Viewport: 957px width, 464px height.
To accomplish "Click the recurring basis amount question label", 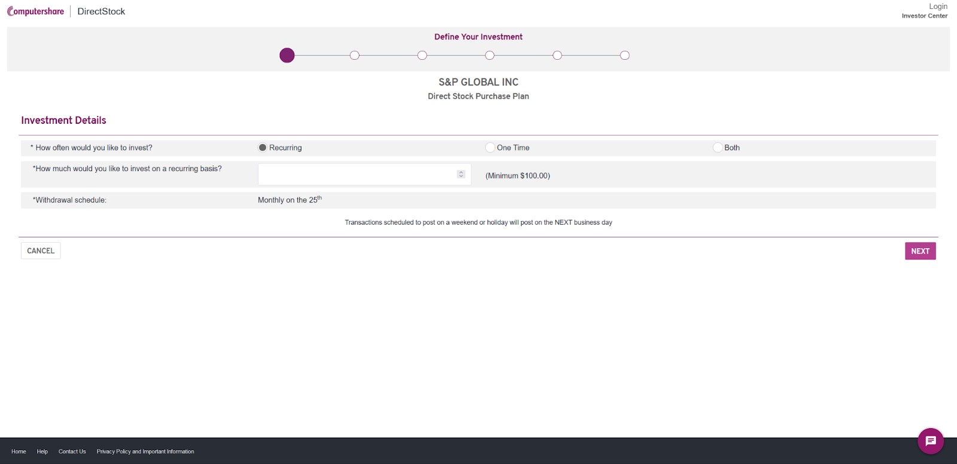I will click(x=127, y=169).
